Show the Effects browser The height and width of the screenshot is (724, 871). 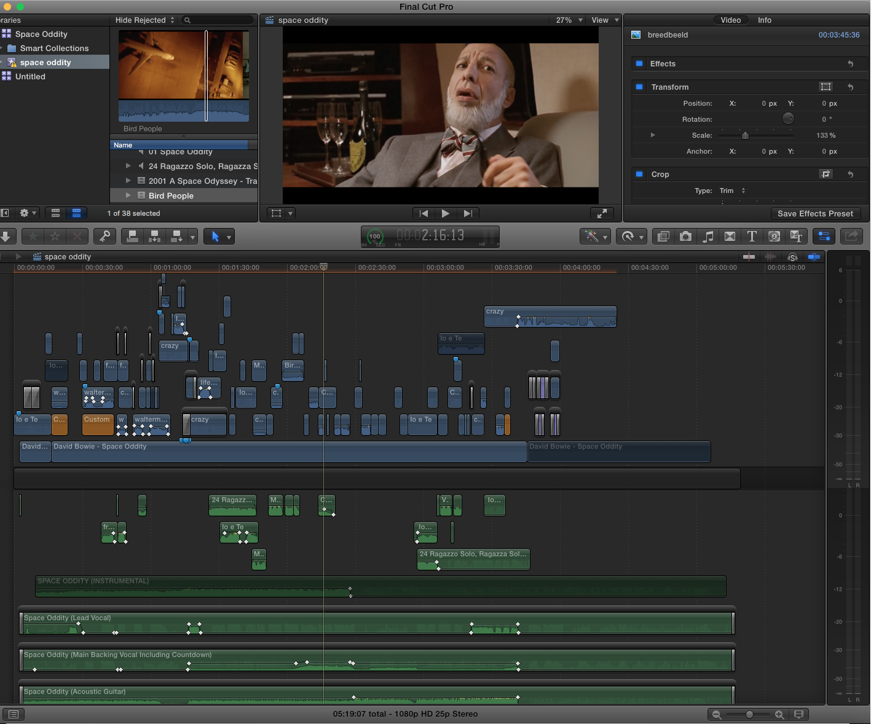coord(663,236)
